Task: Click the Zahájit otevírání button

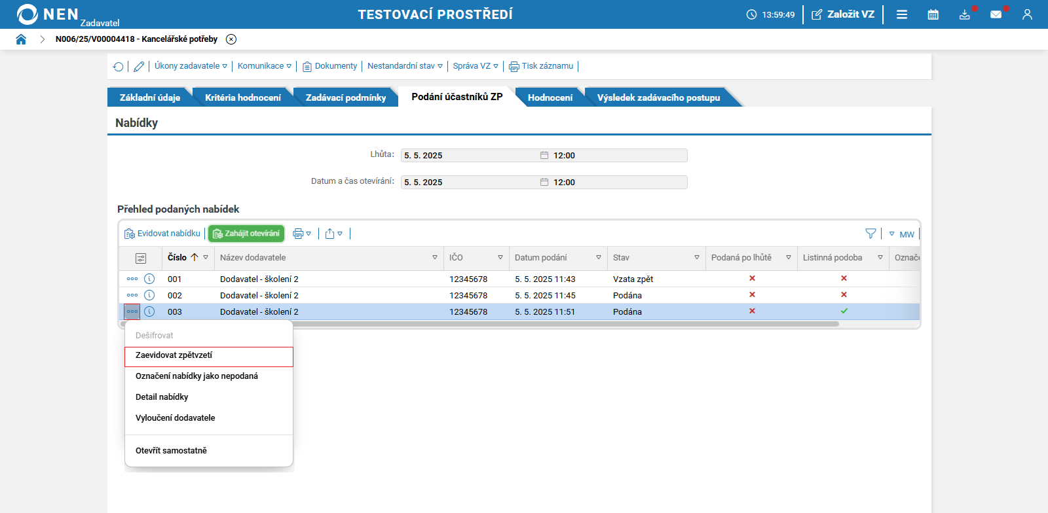Action: point(246,234)
